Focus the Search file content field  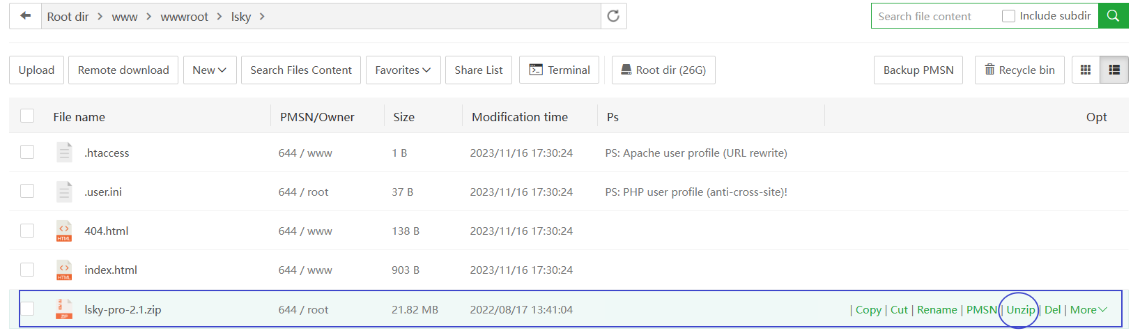point(934,16)
